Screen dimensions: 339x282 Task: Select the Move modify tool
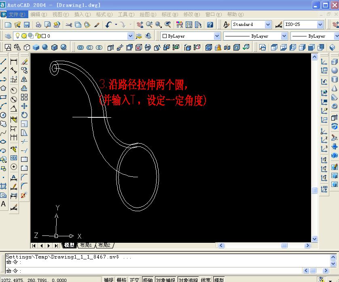24,106
